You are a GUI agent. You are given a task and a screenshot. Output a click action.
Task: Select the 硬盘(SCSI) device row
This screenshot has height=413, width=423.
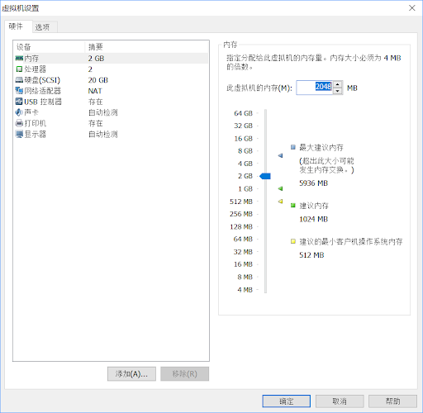[112, 80]
